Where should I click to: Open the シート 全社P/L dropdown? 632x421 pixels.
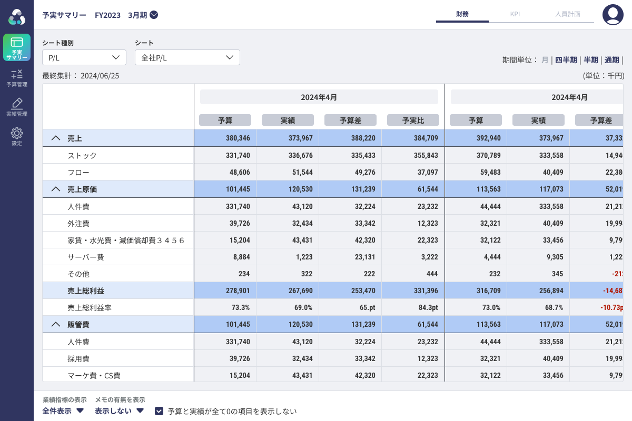coord(187,57)
